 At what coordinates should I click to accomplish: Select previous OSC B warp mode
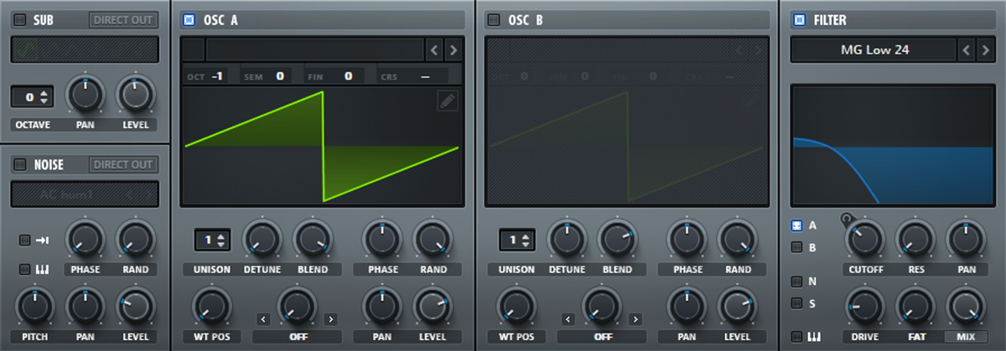click(x=568, y=319)
